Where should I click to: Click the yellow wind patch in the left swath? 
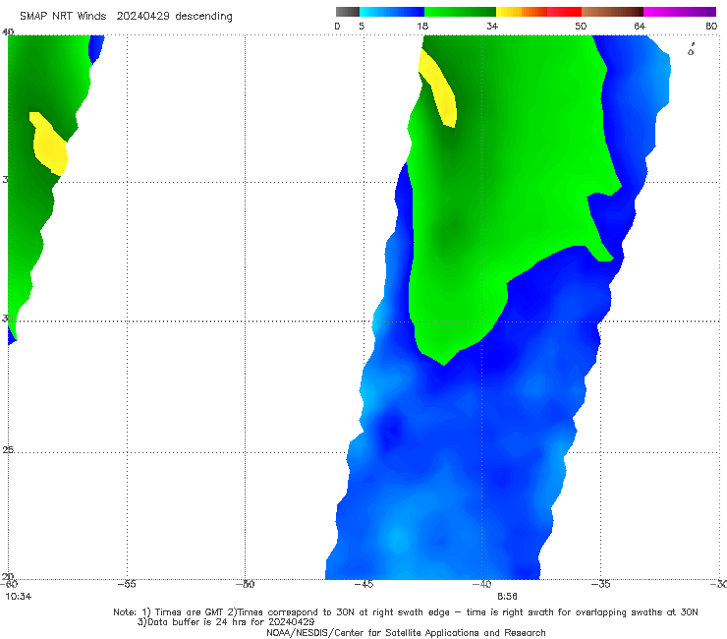coord(49,144)
